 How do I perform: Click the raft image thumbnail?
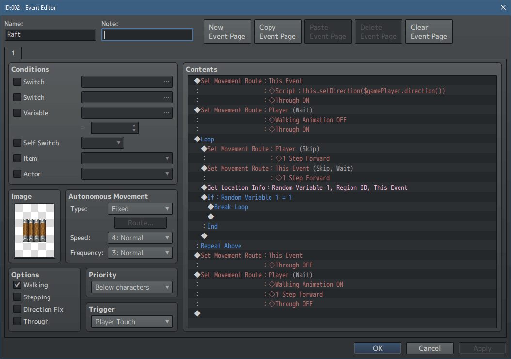coord(34,230)
